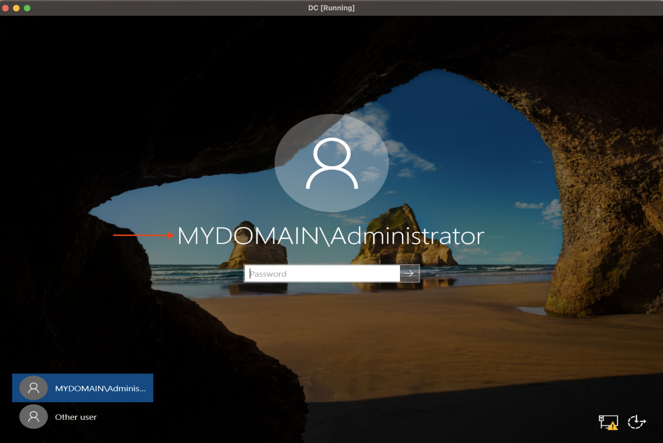Click the red arrow annotation
This screenshot has width=663, height=443.
(x=144, y=235)
